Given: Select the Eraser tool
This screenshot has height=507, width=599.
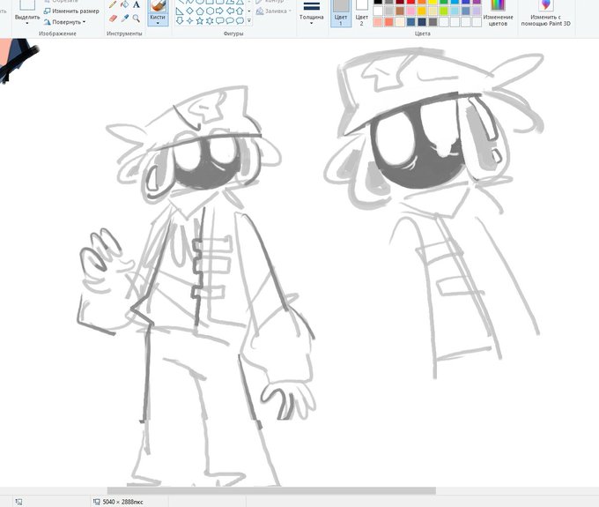Looking at the screenshot, I should tap(113, 18).
